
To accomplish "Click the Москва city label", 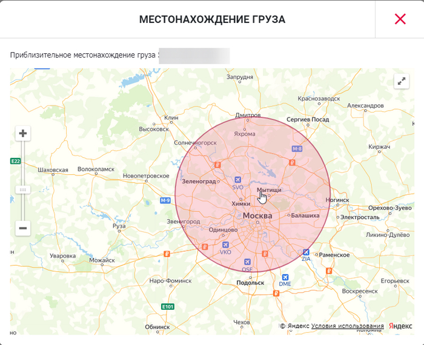I will 257,215.
